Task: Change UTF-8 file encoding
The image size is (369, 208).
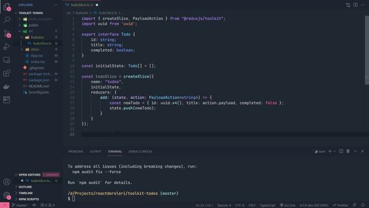Action: 240,205
